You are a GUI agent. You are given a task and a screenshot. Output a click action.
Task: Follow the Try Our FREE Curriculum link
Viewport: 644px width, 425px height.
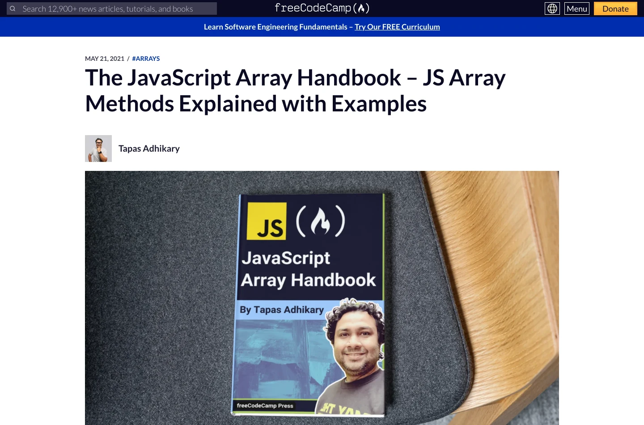click(x=397, y=27)
